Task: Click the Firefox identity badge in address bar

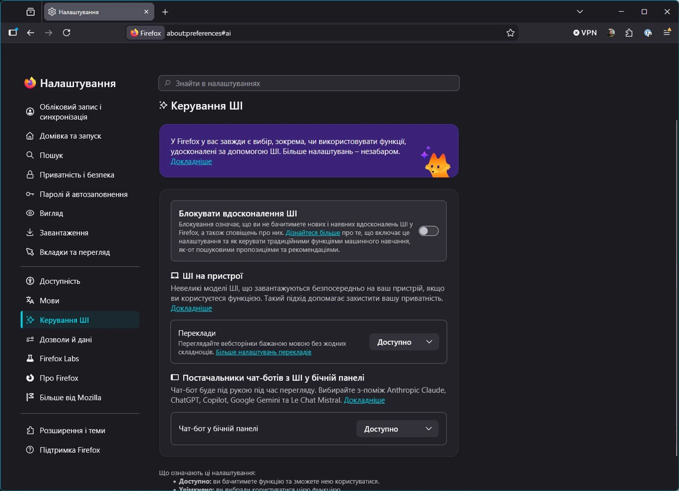Action: [146, 33]
